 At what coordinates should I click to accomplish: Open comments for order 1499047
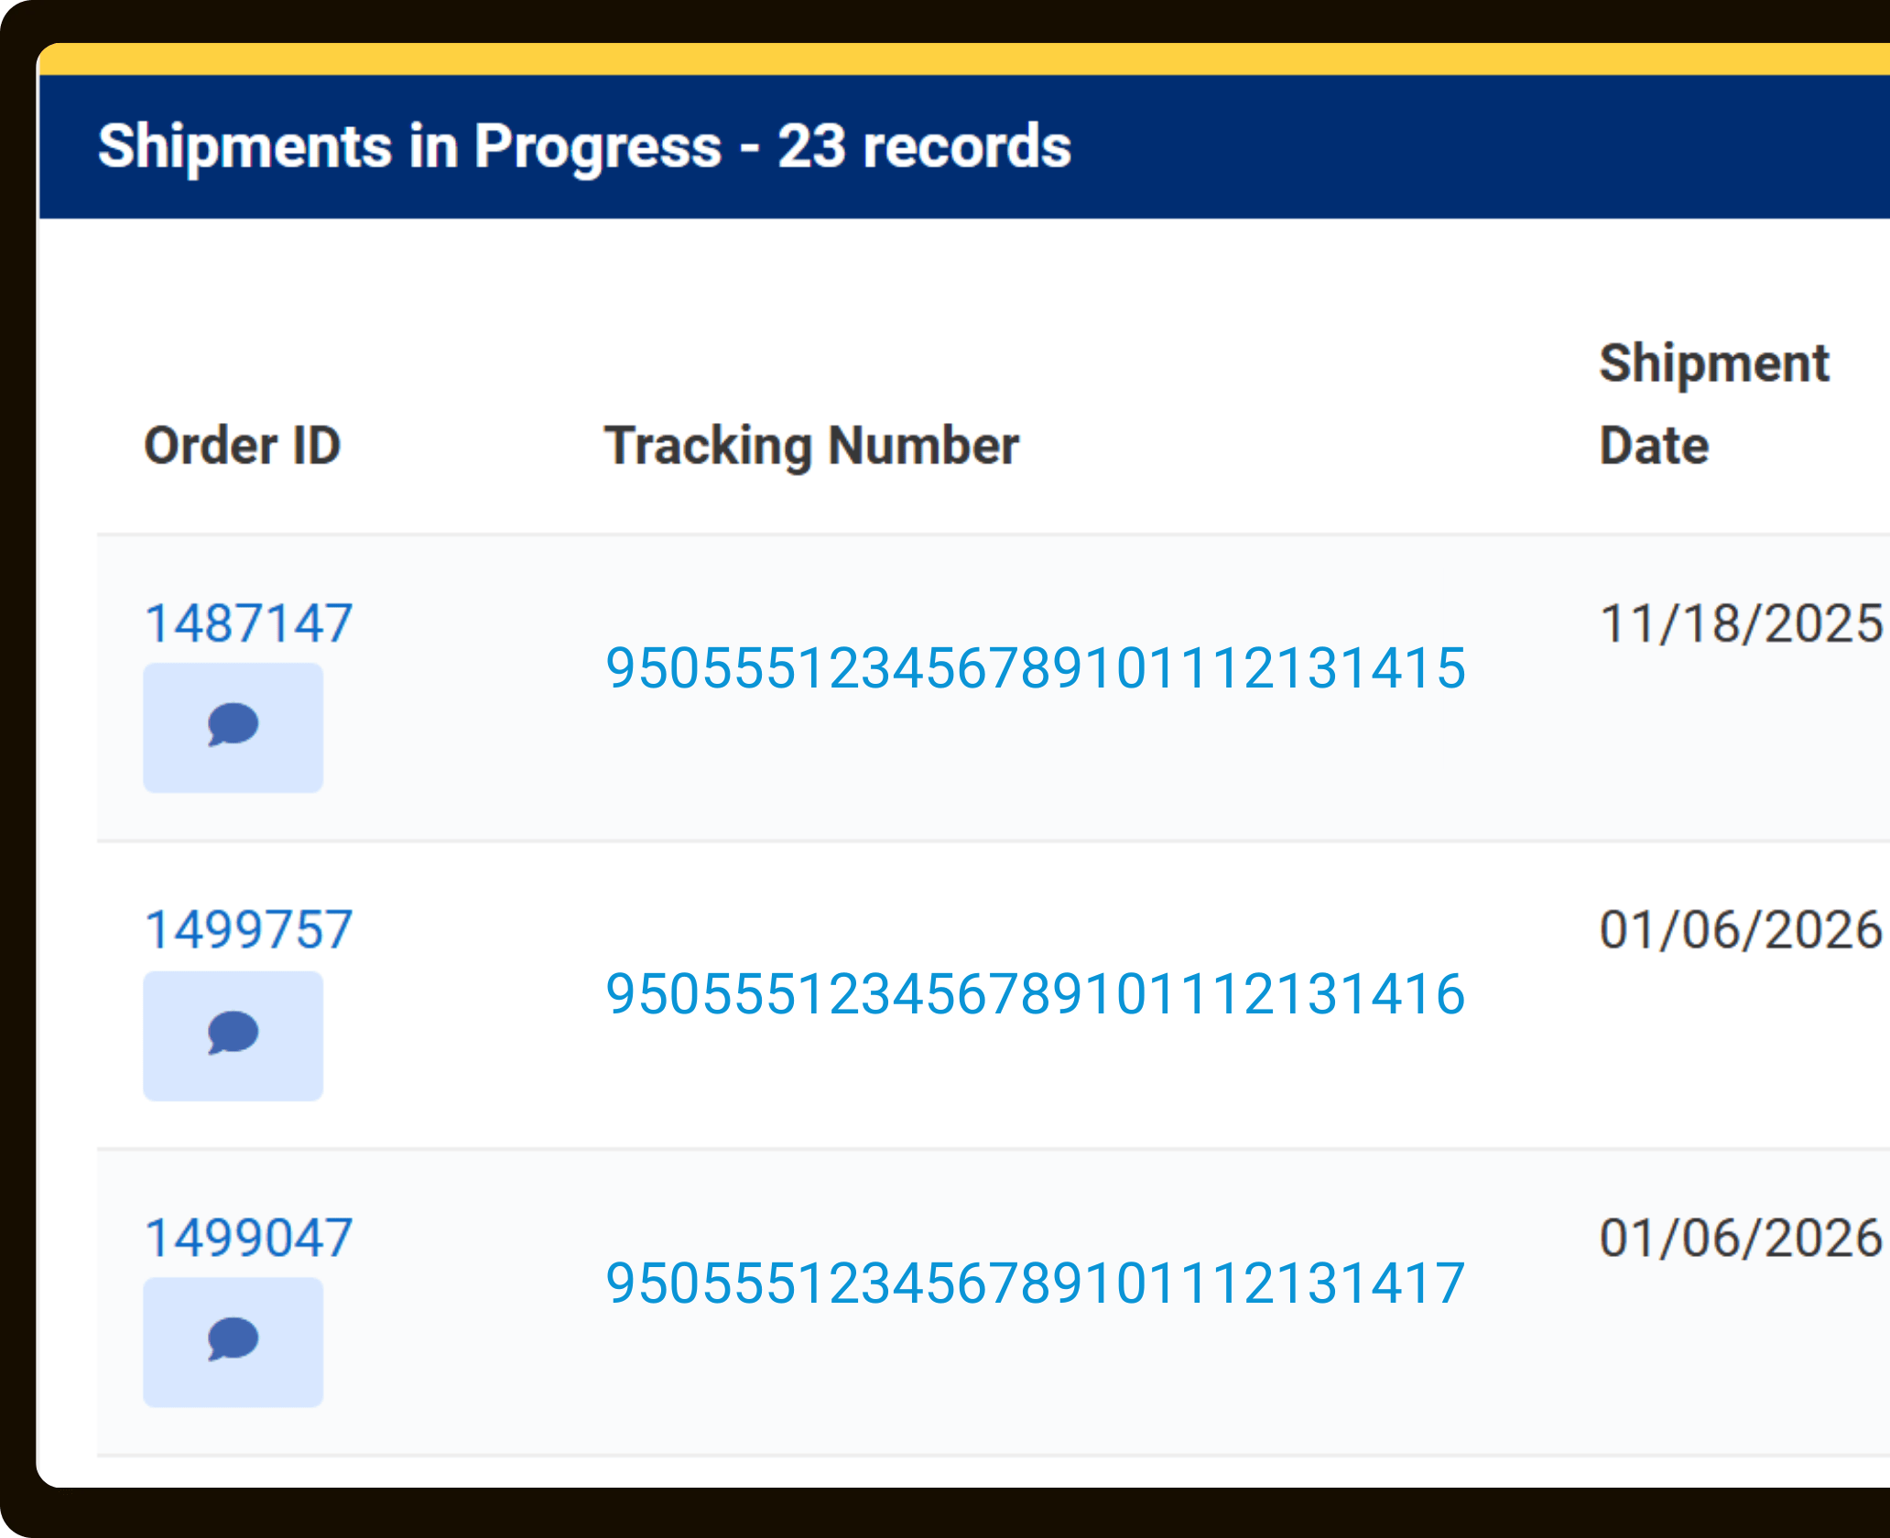click(233, 1341)
